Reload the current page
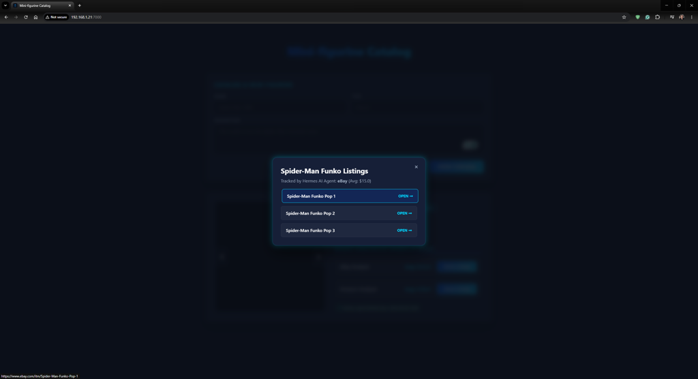698x379 pixels. 26,17
